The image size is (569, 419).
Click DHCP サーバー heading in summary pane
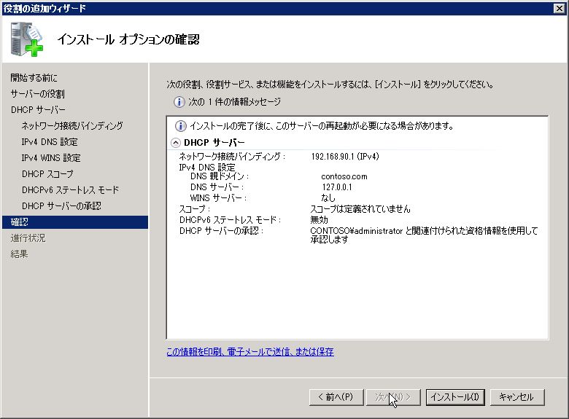[214, 143]
